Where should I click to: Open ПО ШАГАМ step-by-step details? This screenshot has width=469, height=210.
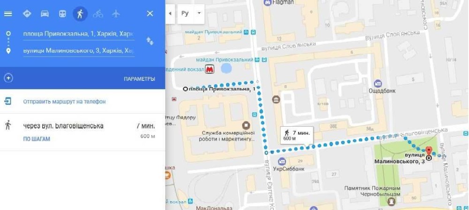[37, 139]
